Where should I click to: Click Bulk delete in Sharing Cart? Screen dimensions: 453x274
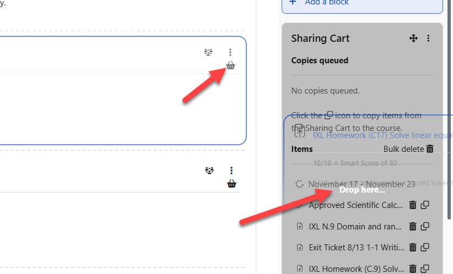click(x=408, y=149)
